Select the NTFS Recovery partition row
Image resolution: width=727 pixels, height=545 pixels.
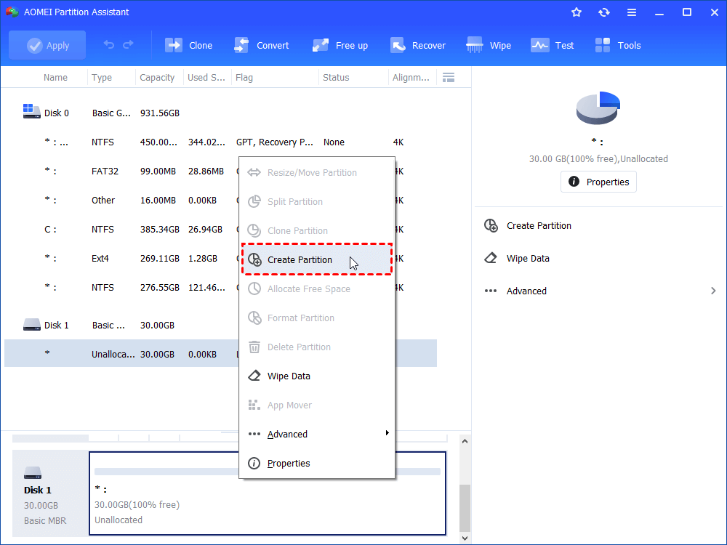click(220, 142)
